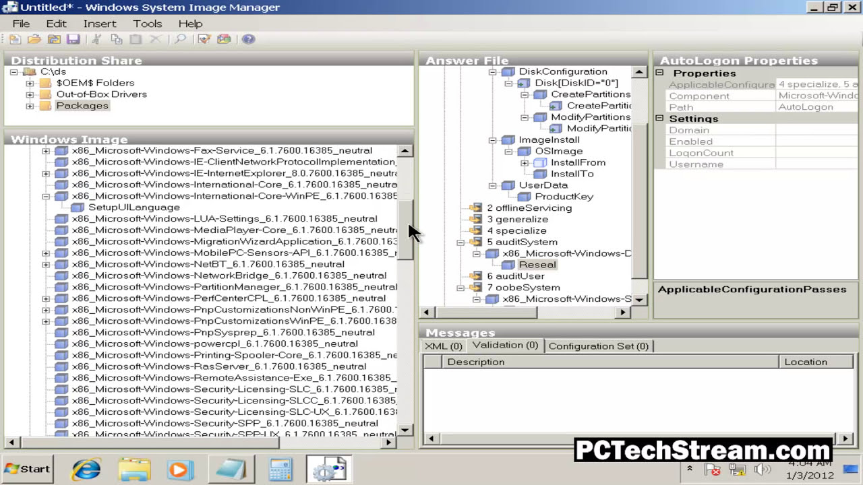Screen dimensions: 863x485
Task: Click Windows Image scroll down arrow
Action: pos(405,430)
